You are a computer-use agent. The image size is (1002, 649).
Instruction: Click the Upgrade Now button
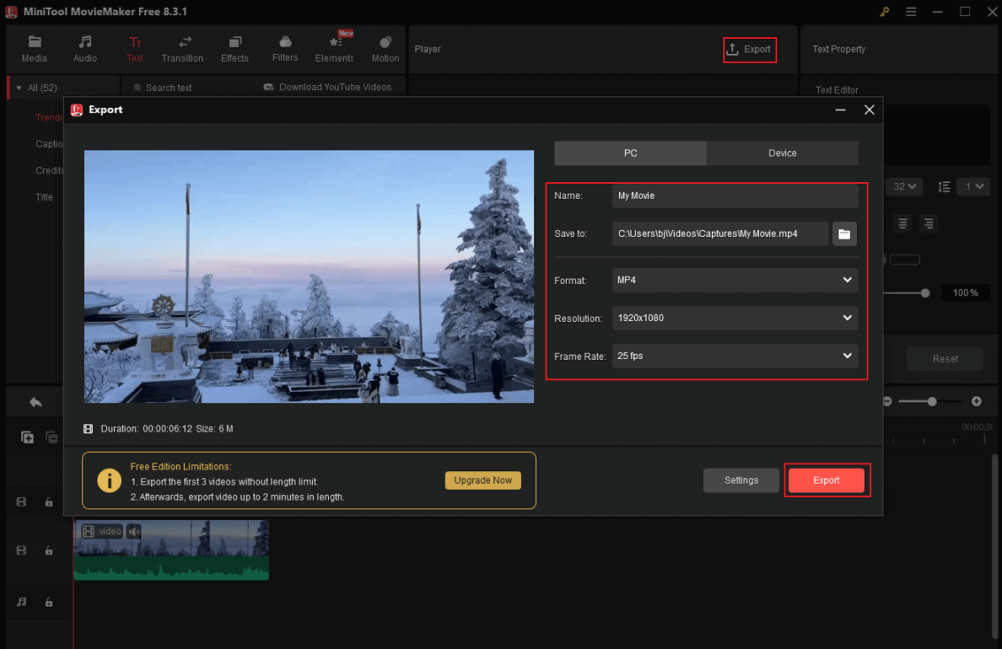pyautogui.click(x=482, y=480)
